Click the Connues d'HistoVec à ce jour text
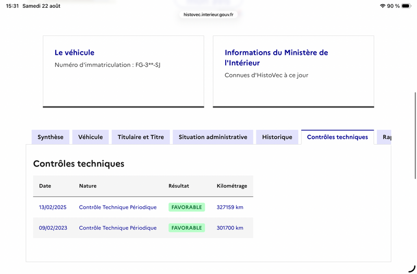This screenshot has width=417, height=274. point(266,75)
